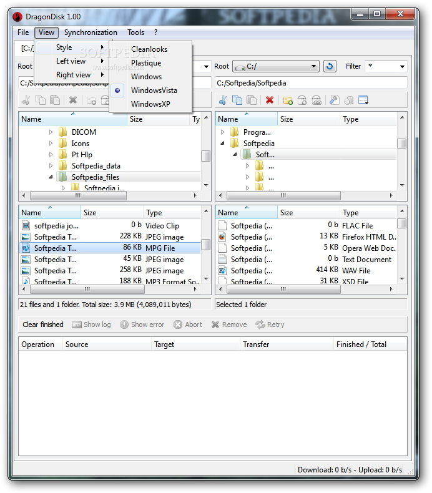The image size is (432, 493).
Task: Click the DragonDisk flame icon in title bar
Action: tap(17, 17)
